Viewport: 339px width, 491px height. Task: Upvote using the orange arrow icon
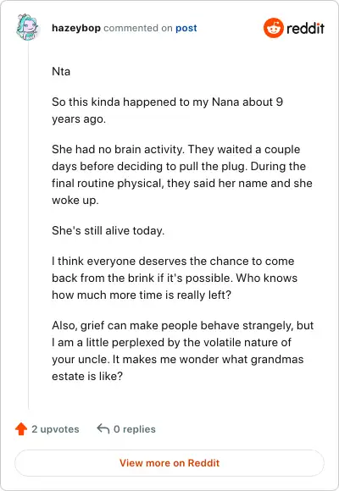(21, 429)
